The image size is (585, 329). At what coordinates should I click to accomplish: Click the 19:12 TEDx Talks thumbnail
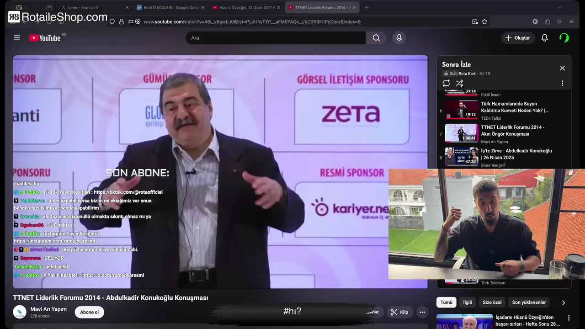point(462,110)
